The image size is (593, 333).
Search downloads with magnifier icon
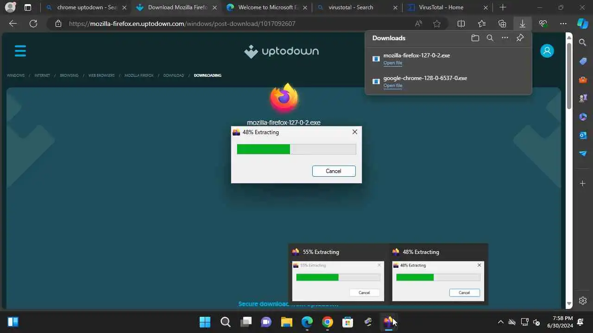tap(490, 38)
